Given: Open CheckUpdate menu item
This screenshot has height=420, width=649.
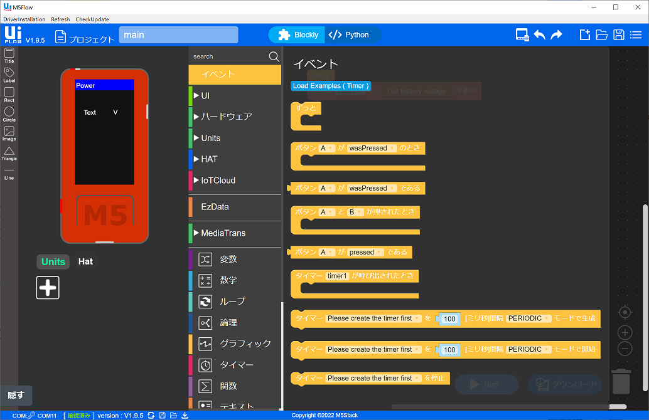Looking at the screenshot, I should pos(92,19).
